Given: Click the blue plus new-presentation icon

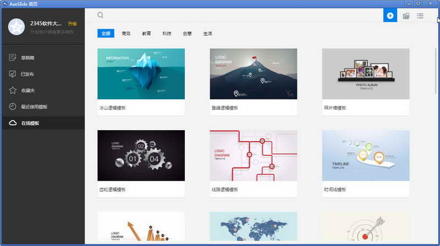Looking at the screenshot, I should 390,15.
